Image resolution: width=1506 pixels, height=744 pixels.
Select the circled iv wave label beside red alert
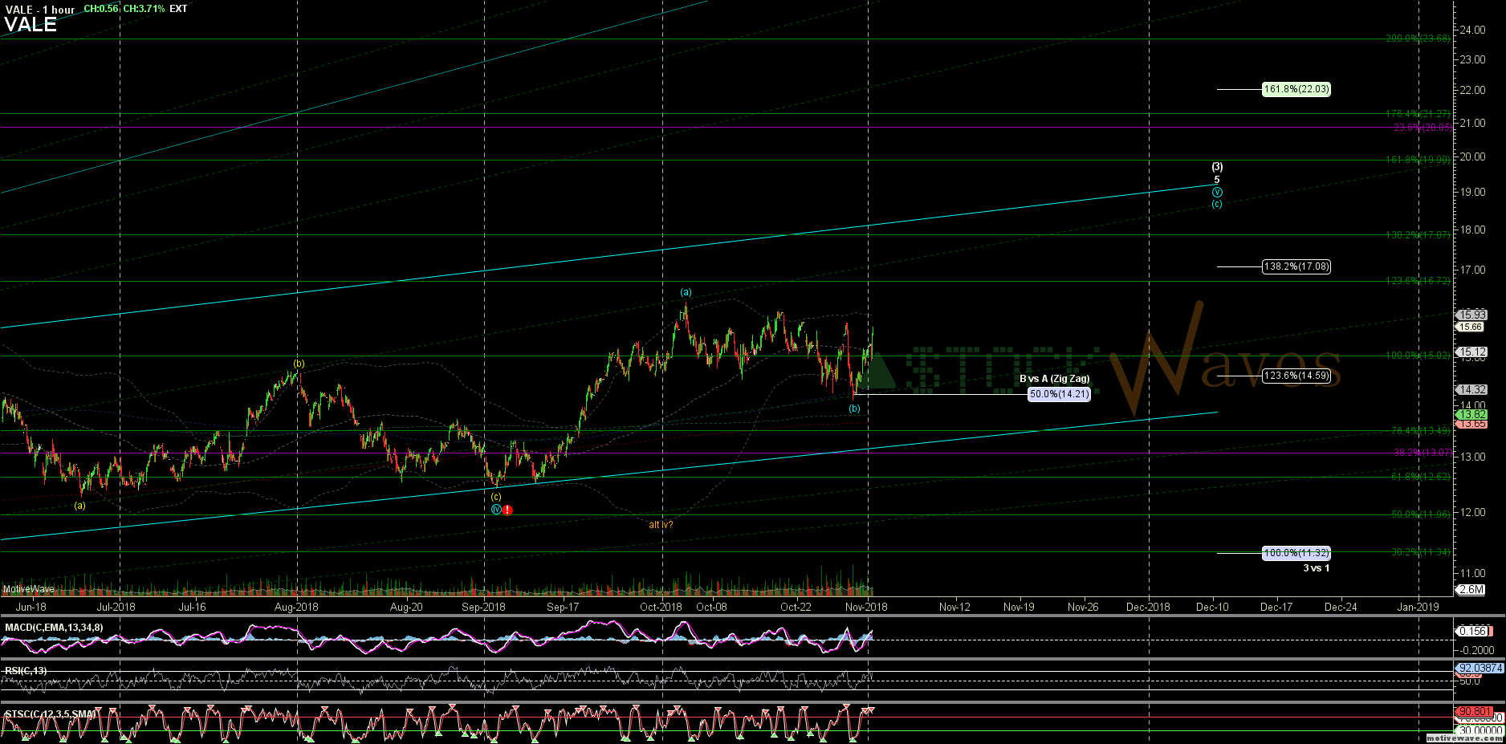pos(496,510)
